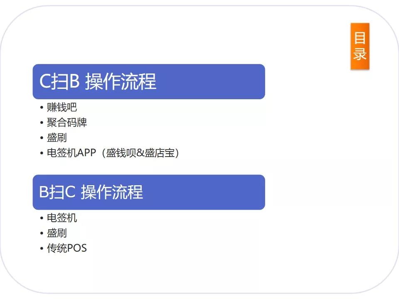Click the ampersand between 盛钱呗 and 盛店宝

point(140,153)
